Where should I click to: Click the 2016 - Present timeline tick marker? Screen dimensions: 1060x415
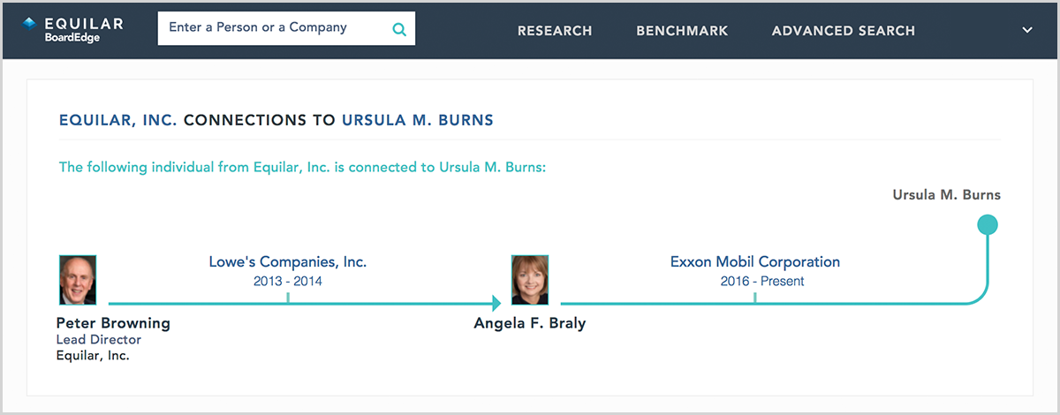coord(755,298)
